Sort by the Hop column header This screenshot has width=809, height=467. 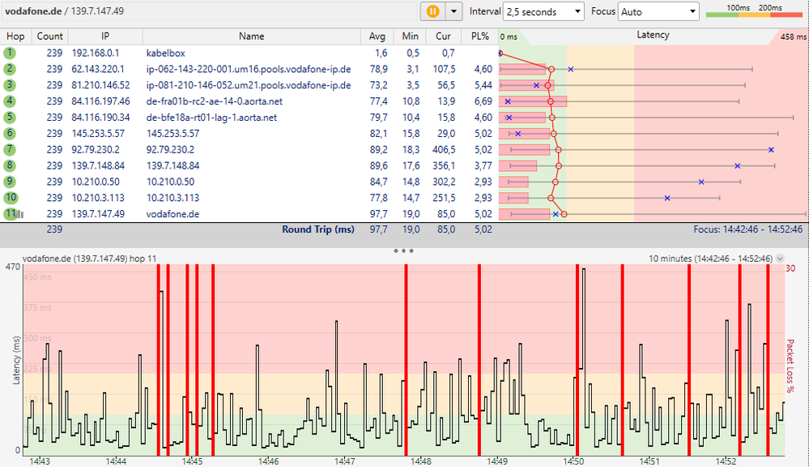pyautogui.click(x=15, y=36)
